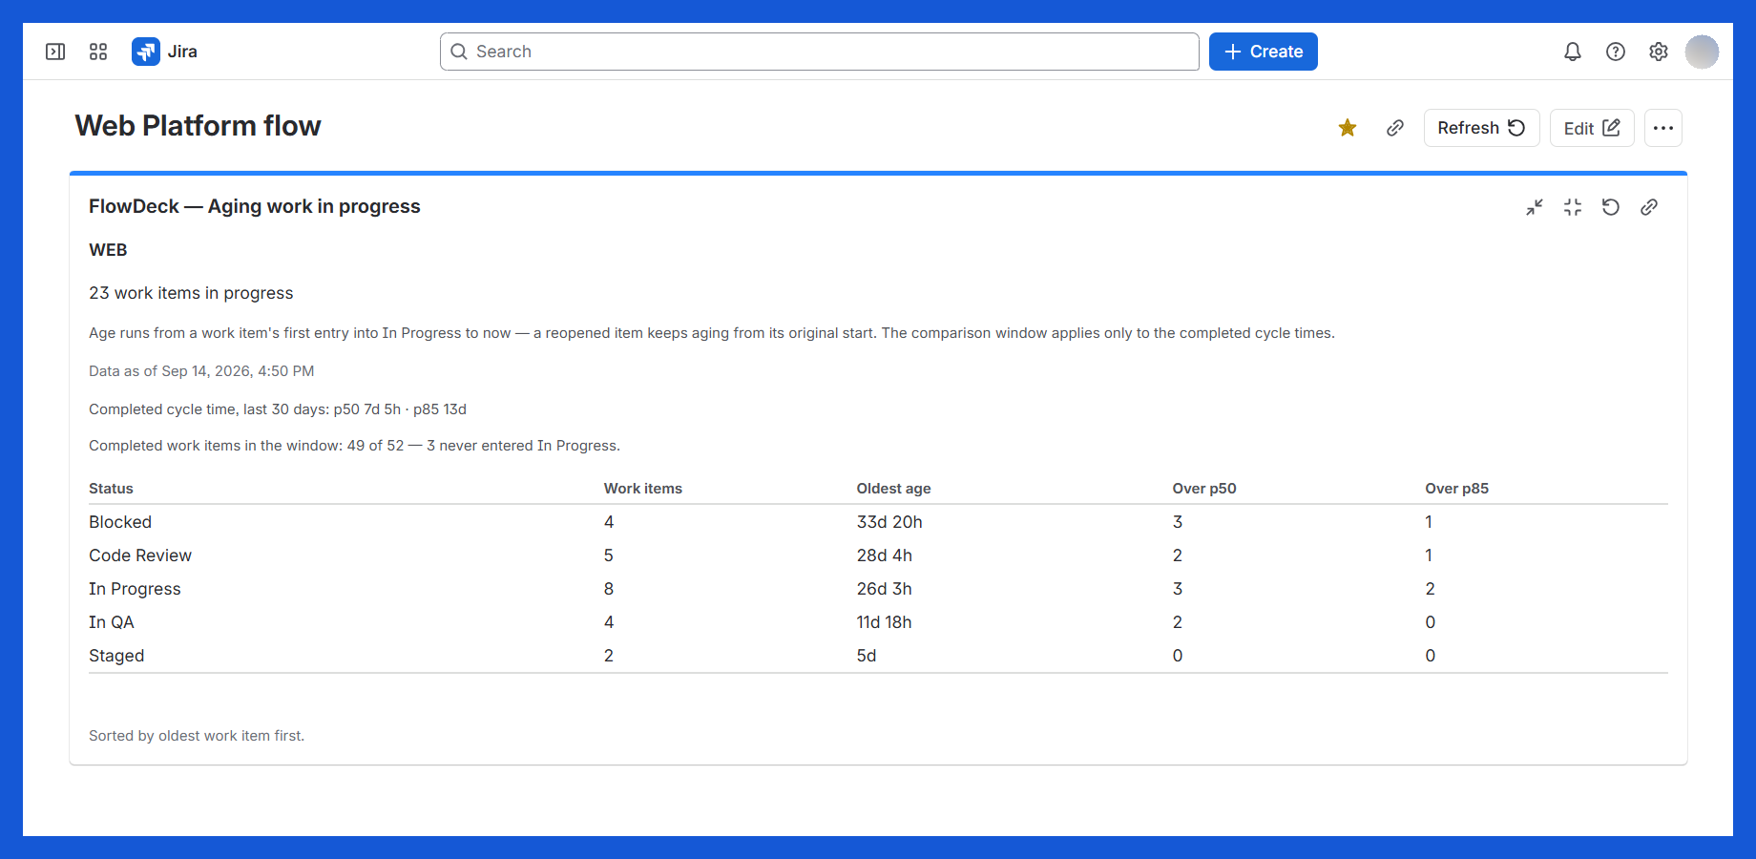This screenshot has width=1756, height=859.
Task: Click the Over p50 column header
Action: click(1204, 489)
